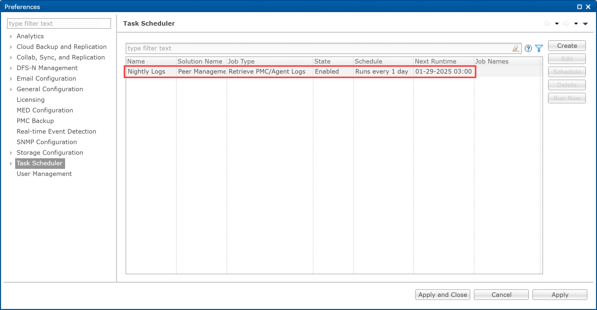
Task: Open the PMC Backup preferences page
Action: (x=35, y=121)
